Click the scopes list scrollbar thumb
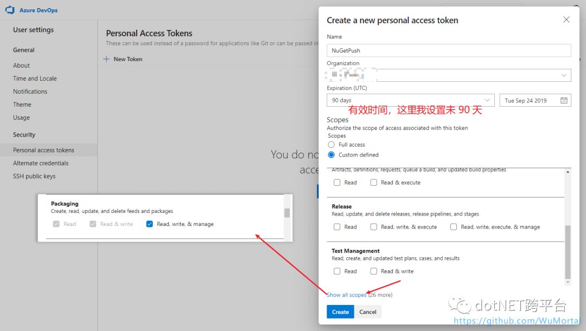The width and height of the screenshot is (586, 331). 568,252
